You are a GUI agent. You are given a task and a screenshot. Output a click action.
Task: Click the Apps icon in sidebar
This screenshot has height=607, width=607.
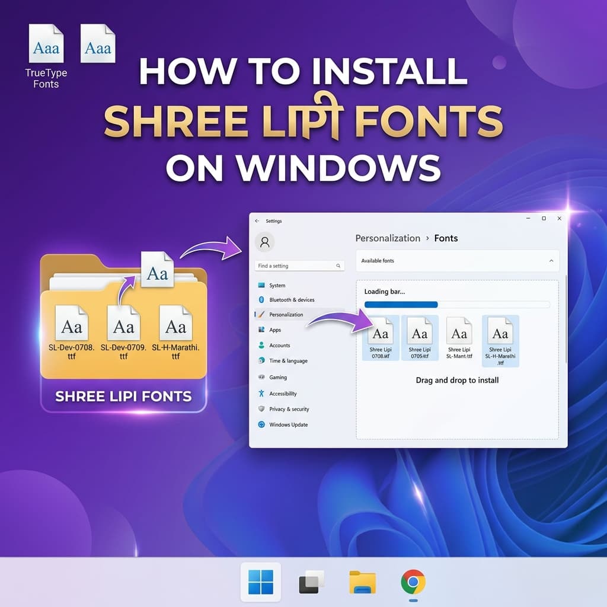coord(261,330)
